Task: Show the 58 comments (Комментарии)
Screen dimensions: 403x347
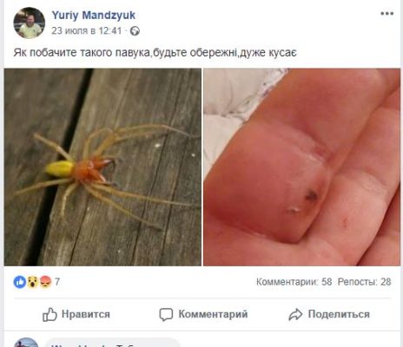Action: point(294,282)
